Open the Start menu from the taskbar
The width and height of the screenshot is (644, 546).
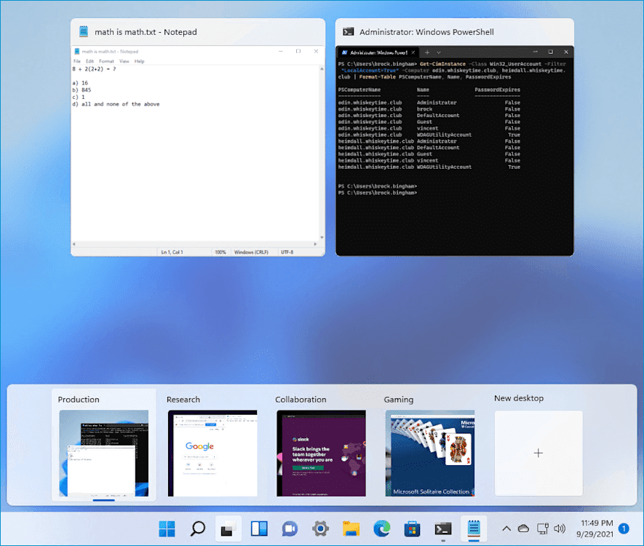(x=167, y=529)
